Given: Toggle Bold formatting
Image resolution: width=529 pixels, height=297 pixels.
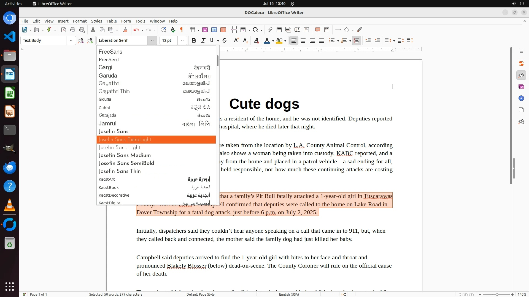Looking at the screenshot, I should tap(194, 40).
